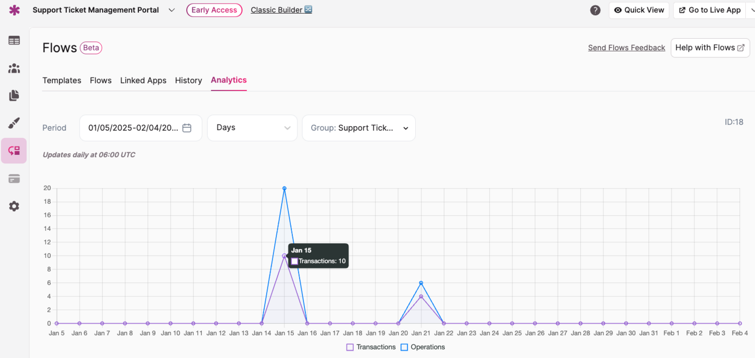The width and height of the screenshot is (755, 358).
Task: Click the highlighted Flows icon in the sidebar
Action: point(14,151)
